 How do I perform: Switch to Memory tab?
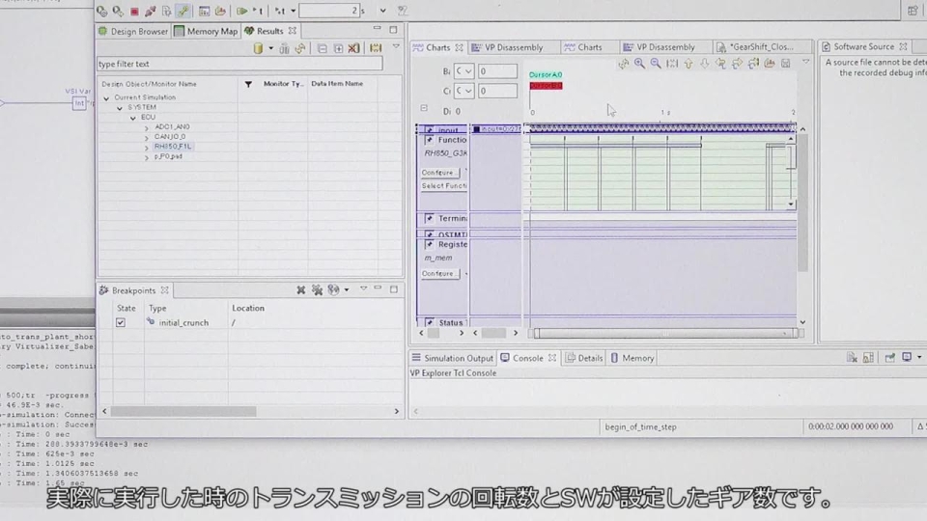[x=632, y=358]
